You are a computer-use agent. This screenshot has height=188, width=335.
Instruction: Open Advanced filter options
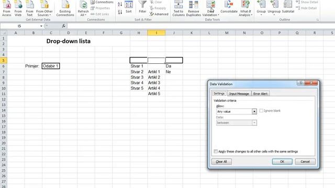pyautogui.click(x=159, y=14)
